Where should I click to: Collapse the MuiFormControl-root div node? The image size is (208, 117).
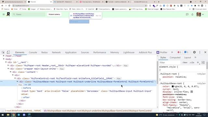15,78
